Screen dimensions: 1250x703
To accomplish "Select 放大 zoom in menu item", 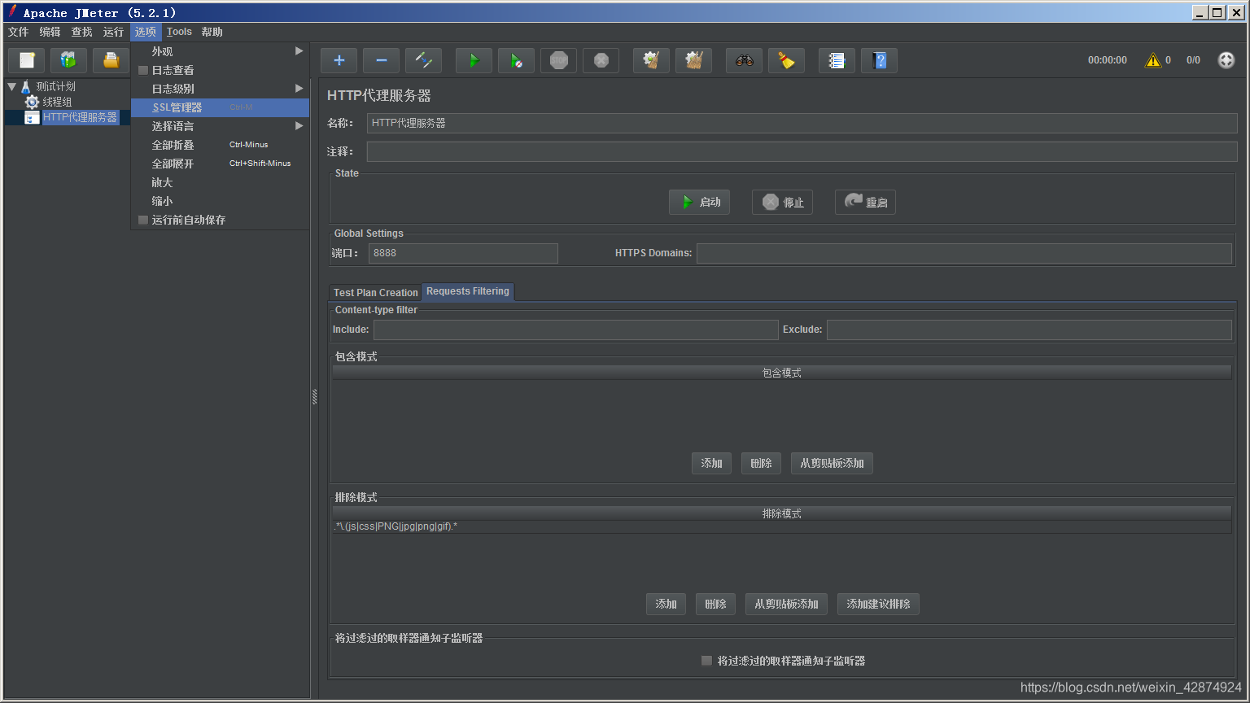I will pyautogui.click(x=220, y=182).
